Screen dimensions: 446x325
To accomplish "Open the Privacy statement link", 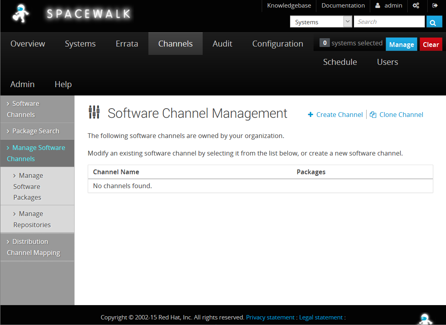I will (x=270, y=317).
